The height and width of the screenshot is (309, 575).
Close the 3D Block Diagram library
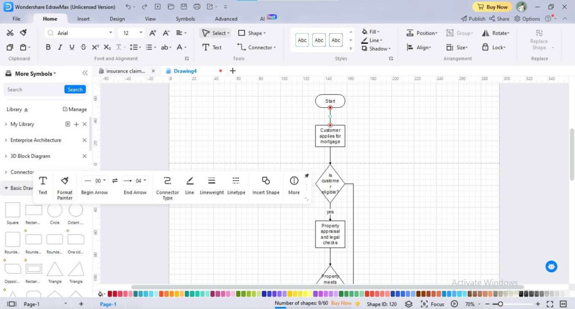(84, 156)
